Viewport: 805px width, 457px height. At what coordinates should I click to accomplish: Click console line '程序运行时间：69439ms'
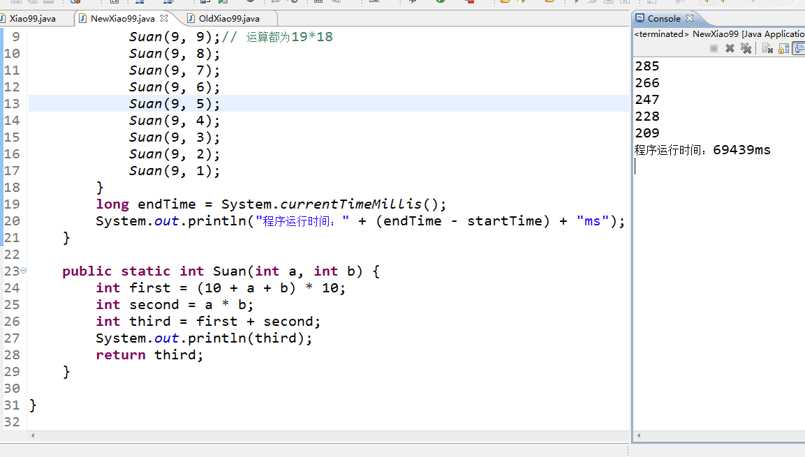(702, 150)
